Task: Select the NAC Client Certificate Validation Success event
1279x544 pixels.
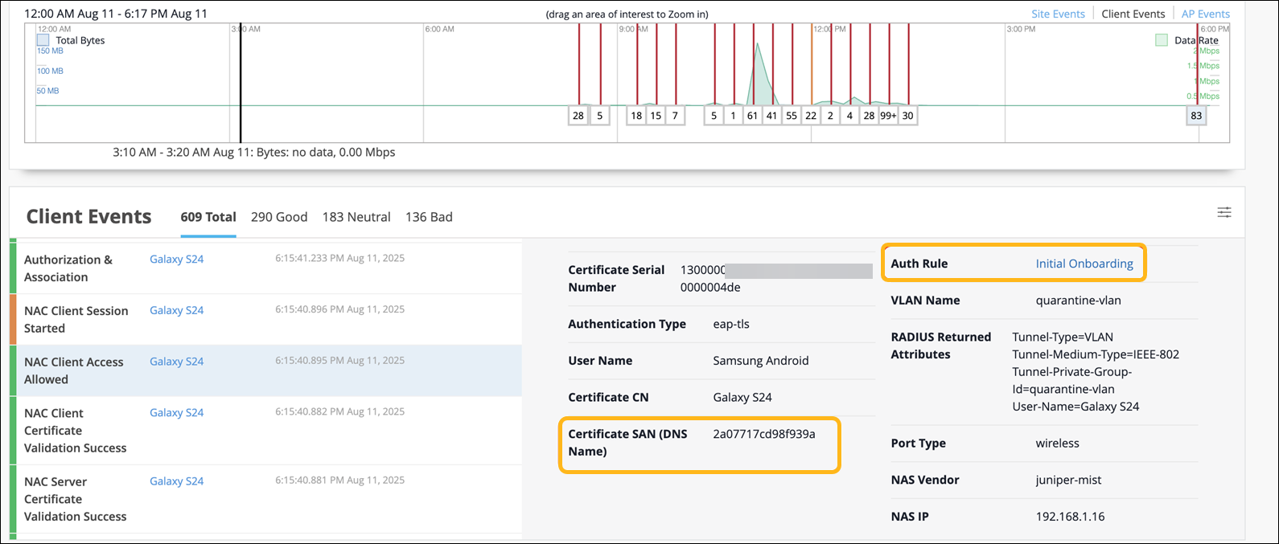Action: (x=76, y=431)
